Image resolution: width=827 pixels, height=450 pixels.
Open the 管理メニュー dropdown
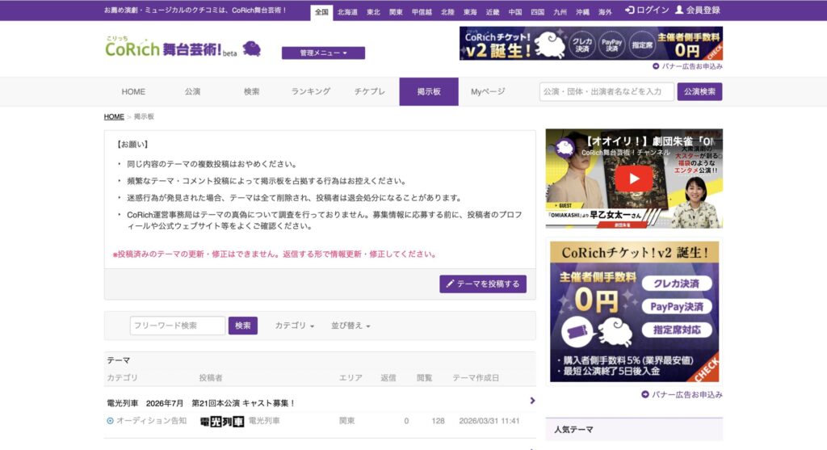(x=323, y=53)
